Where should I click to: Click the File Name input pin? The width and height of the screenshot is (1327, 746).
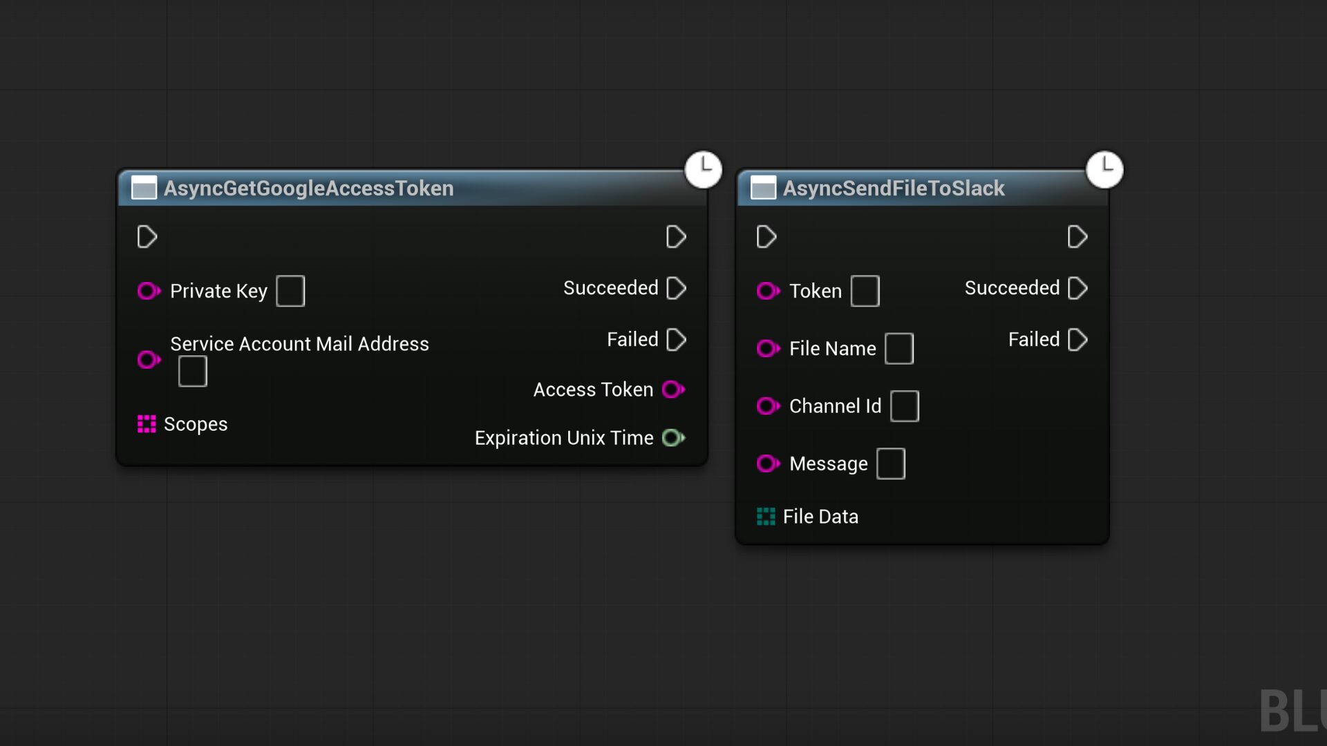(768, 348)
